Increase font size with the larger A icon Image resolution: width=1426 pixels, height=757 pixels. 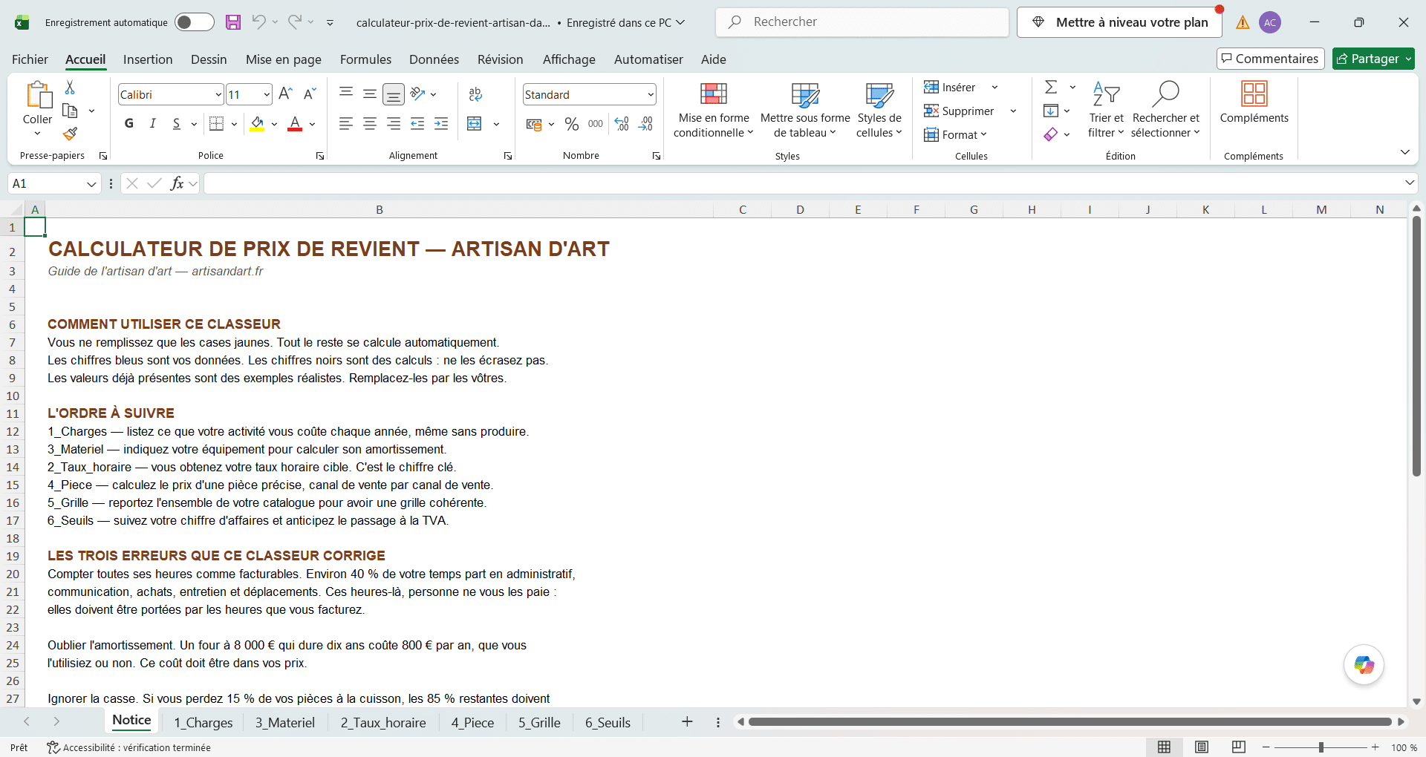point(285,94)
